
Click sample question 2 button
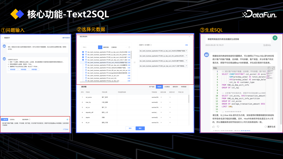pos(24,70)
